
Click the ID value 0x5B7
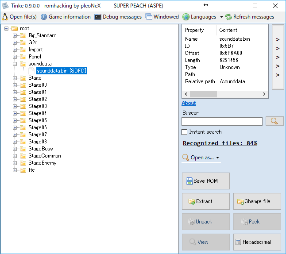click(227, 46)
